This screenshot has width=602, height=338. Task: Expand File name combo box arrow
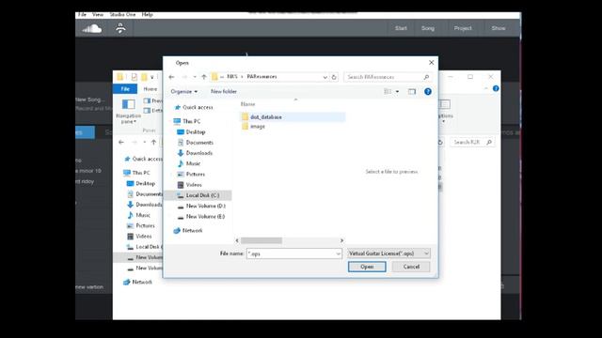pos(338,253)
